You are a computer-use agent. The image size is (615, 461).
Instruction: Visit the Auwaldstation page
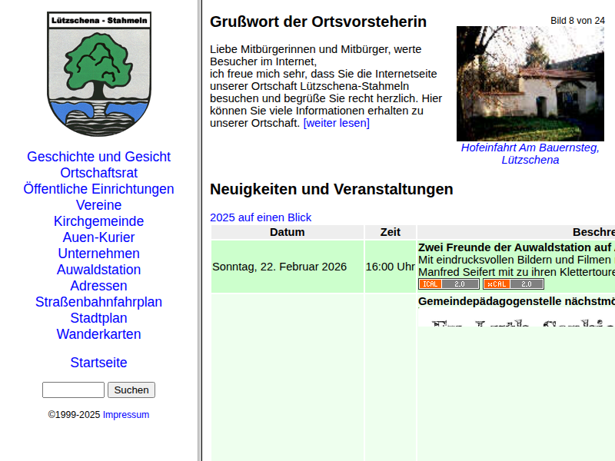[98, 270]
